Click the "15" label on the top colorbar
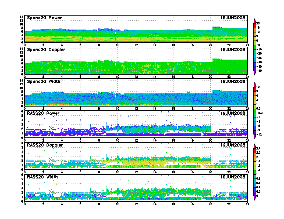 click(x=258, y=28)
